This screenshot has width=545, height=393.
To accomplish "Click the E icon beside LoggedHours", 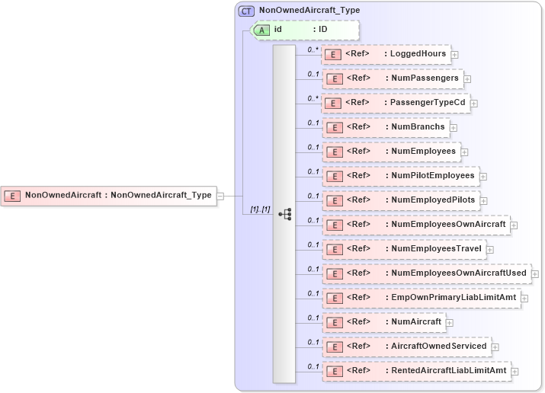I will (332, 54).
